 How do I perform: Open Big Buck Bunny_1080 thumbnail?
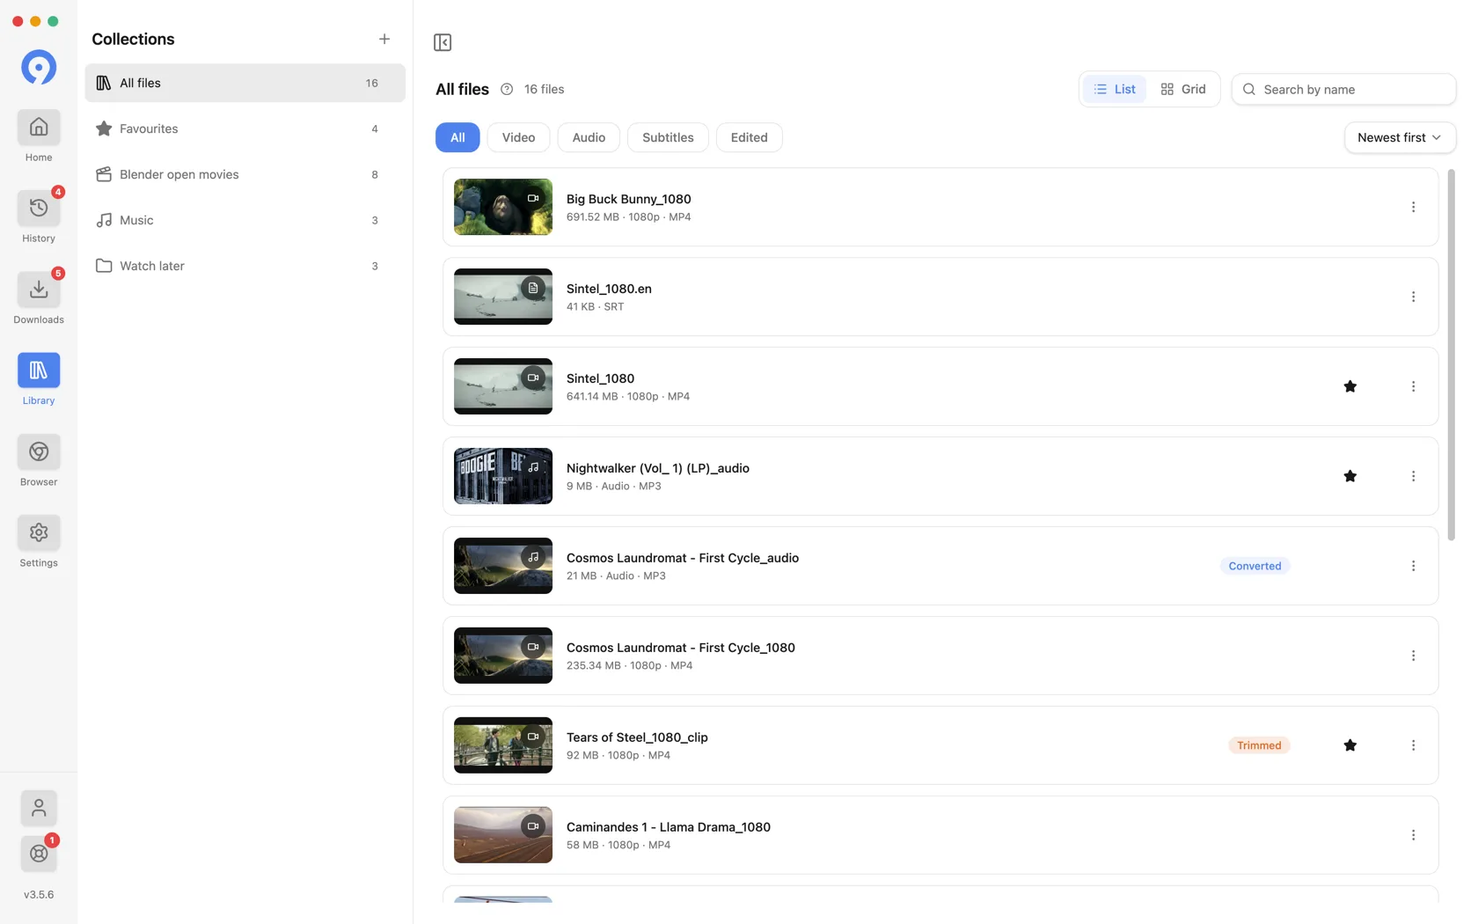[x=503, y=207]
